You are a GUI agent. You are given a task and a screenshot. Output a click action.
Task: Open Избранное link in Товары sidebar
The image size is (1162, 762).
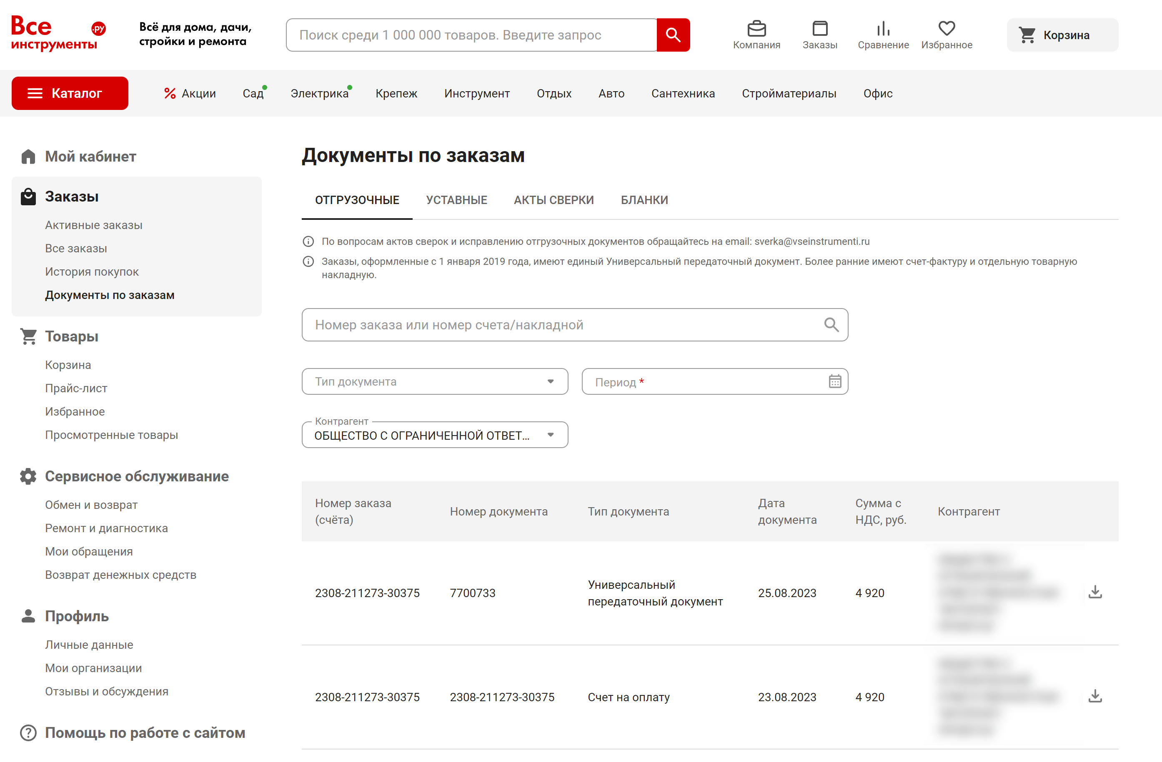tap(75, 412)
